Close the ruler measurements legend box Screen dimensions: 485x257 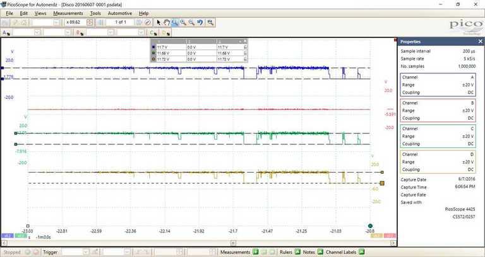pyautogui.click(x=244, y=41)
